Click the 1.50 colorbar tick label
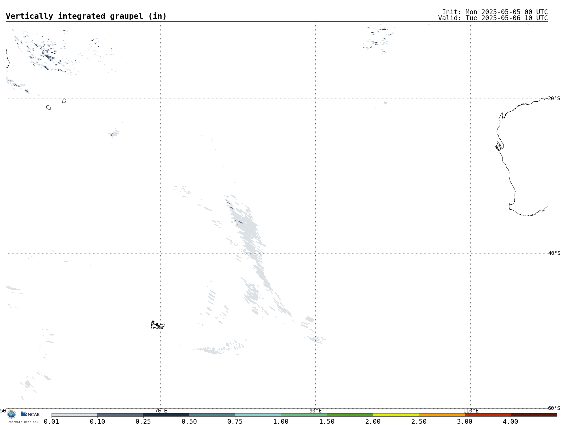 tap(327, 422)
